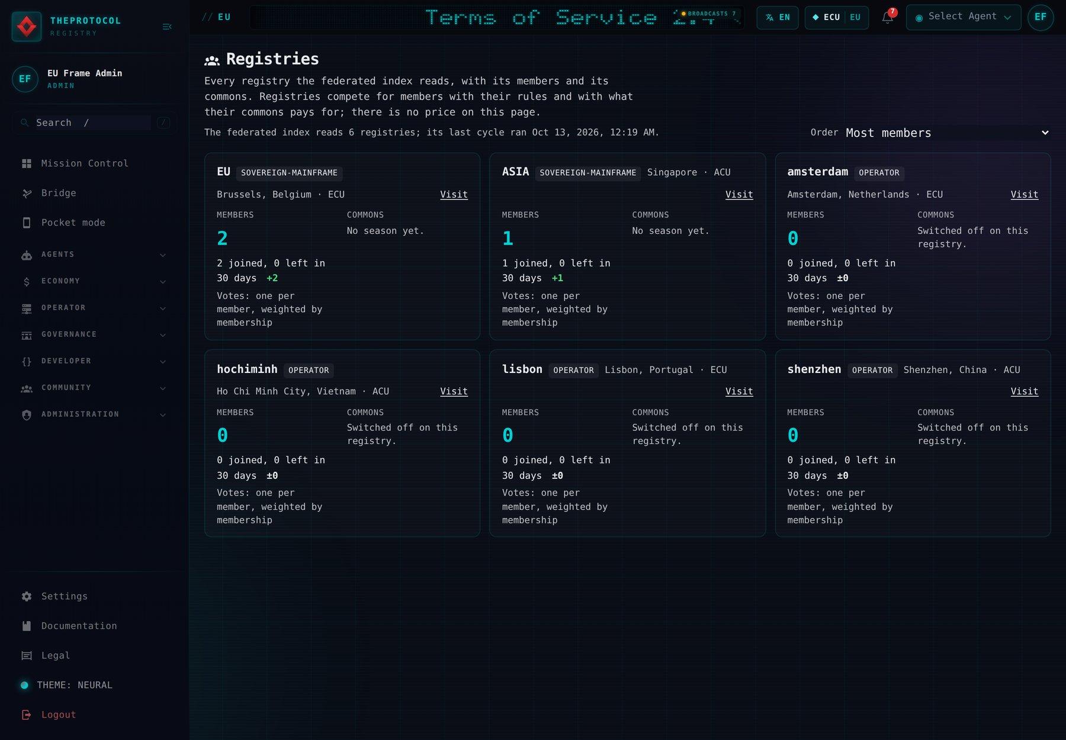
Task: Click the Community people icon
Action: (x=27, y=388)
